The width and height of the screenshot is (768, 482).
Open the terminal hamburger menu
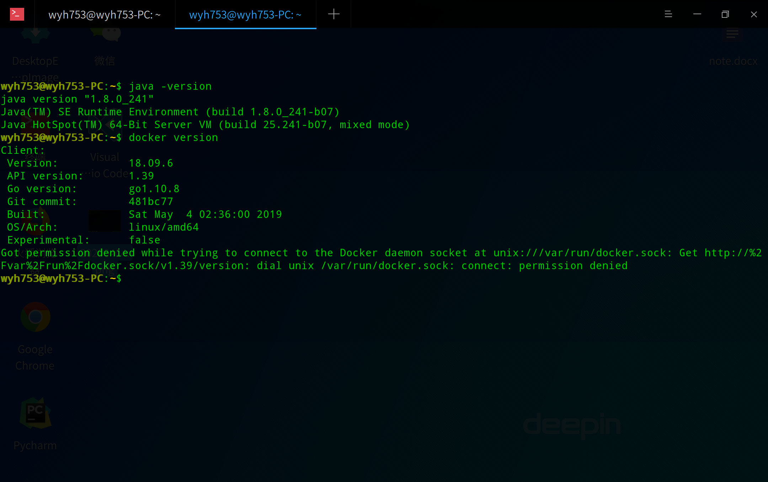pos(668,14)
